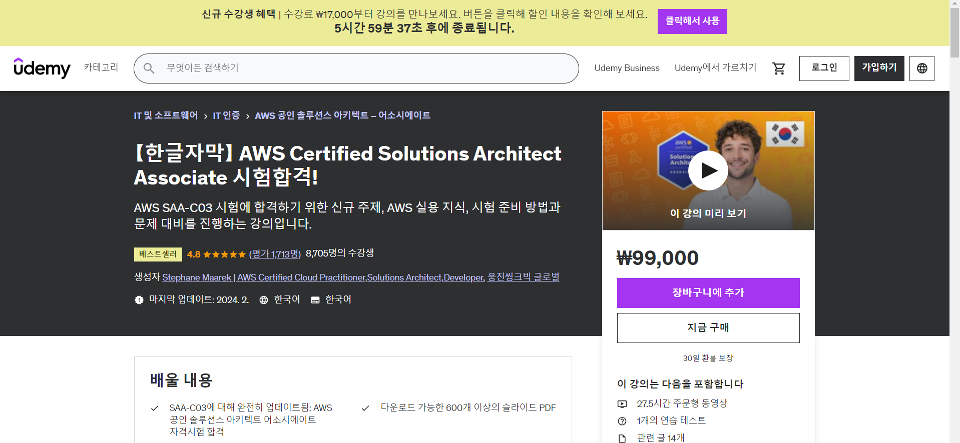
Task: Click 마지막 업데이트: 2024. 2. text
Action: click(199, 299)
